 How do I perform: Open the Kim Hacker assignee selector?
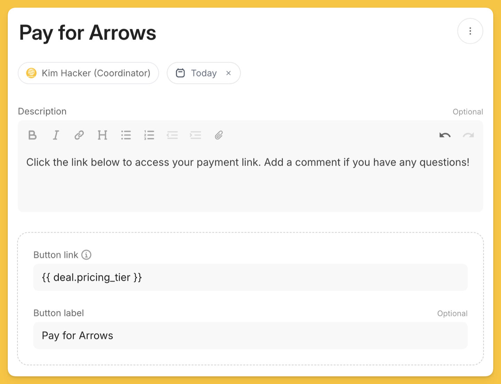88,73
